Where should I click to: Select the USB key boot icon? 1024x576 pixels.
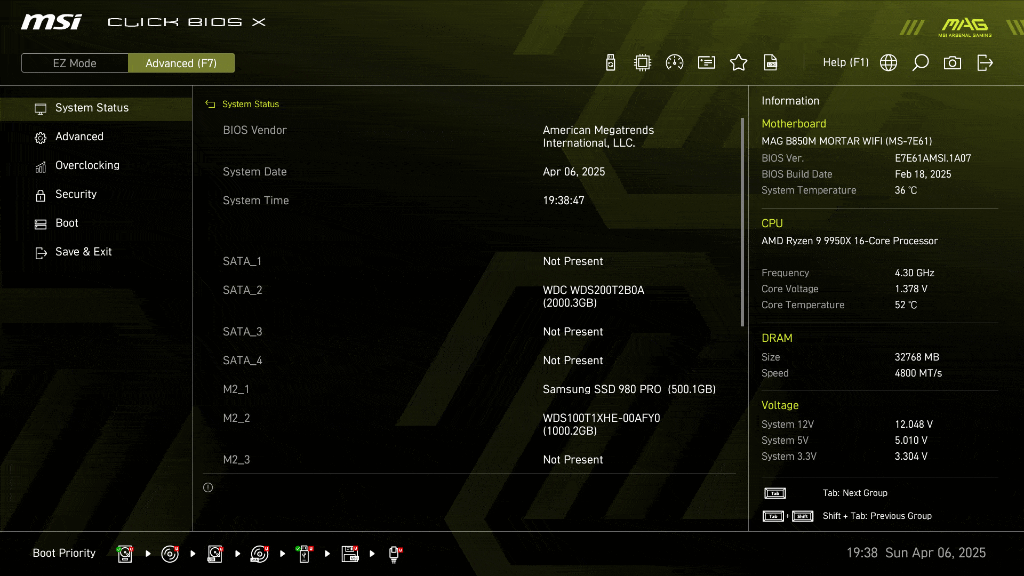pyautogui.click(x=305, y=554)
